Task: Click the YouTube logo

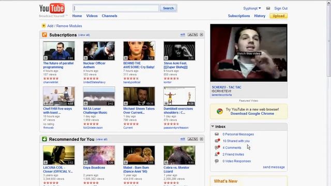Action: [x=52, y=8]
